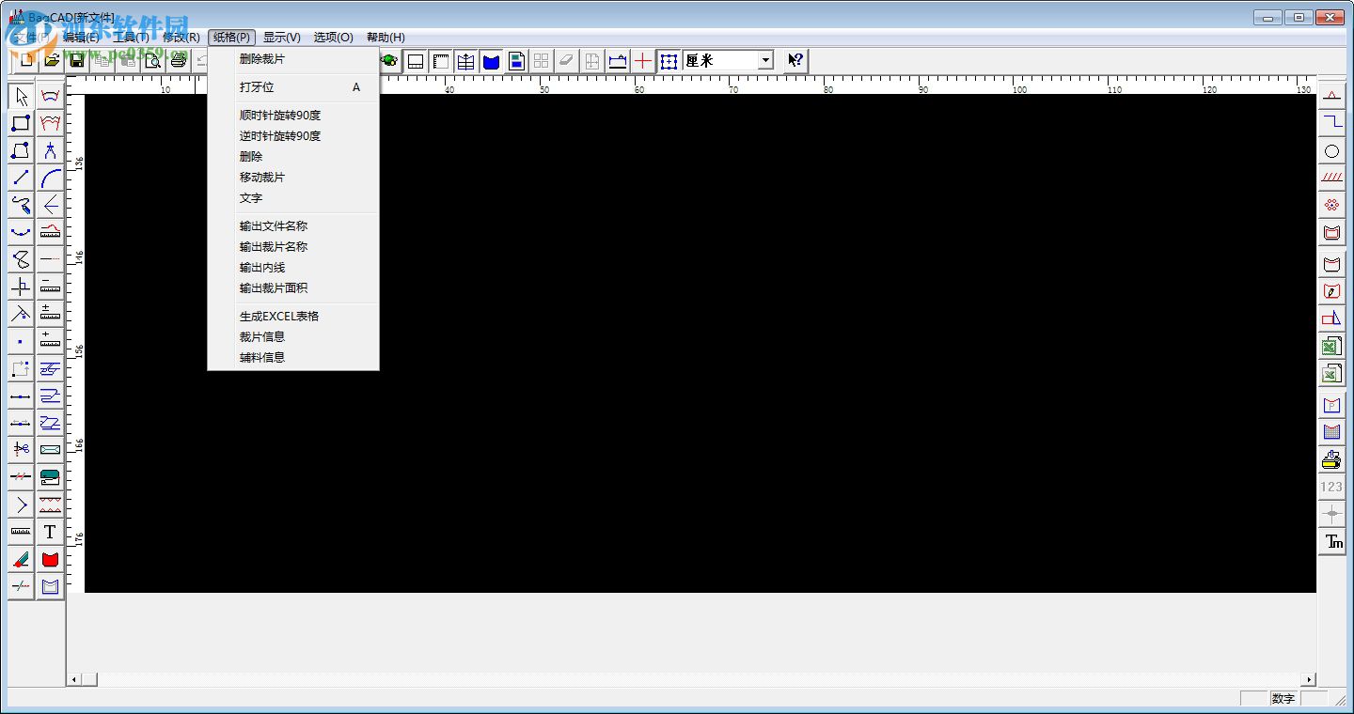1354x714 pixels.
Task: Click the horizontal scrollbar left arrow
Action: coord(74,679)
